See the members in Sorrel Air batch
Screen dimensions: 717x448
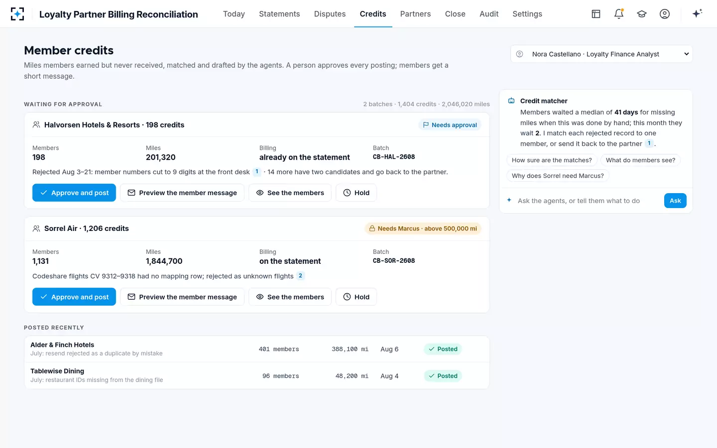click(290, 297)
